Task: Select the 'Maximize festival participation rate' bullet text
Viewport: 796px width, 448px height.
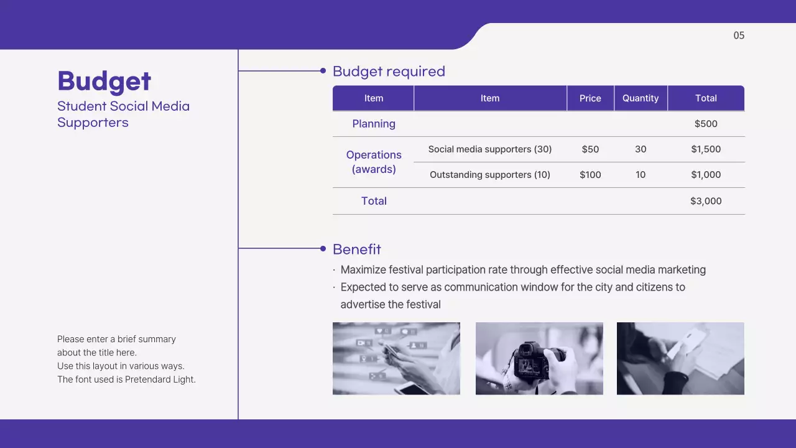Action: pos(522,270)
